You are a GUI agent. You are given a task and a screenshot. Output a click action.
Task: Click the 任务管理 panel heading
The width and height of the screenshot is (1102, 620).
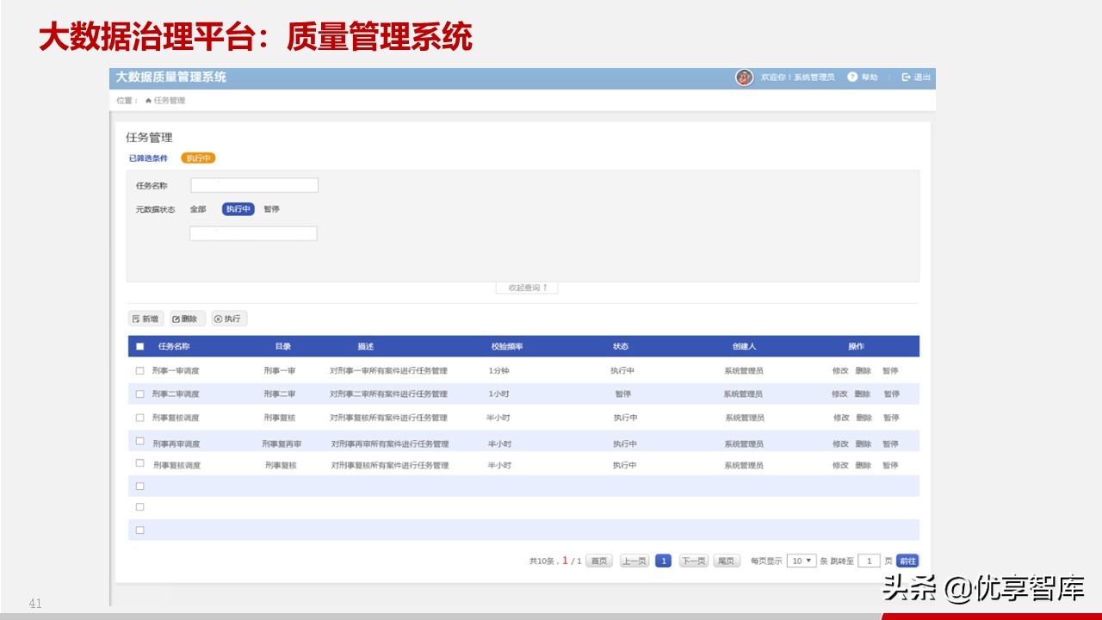[149, 138]
